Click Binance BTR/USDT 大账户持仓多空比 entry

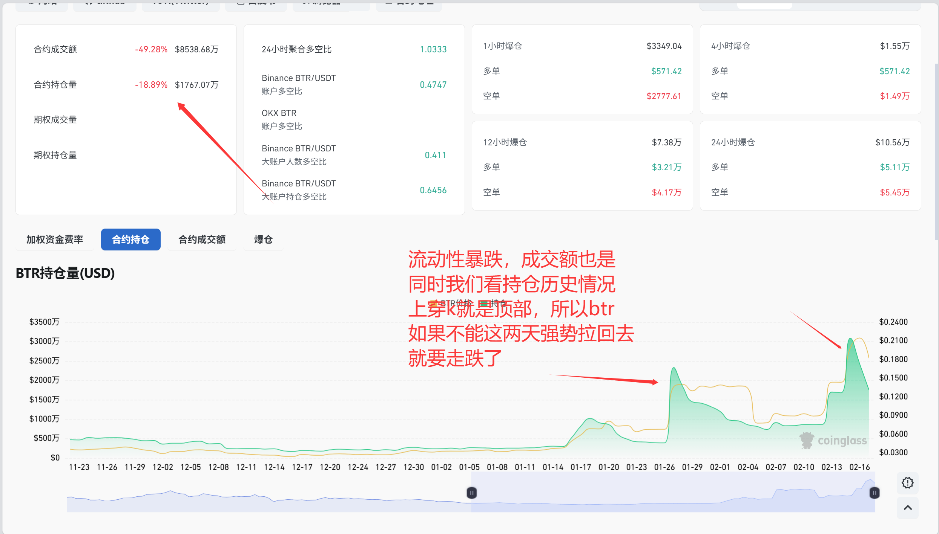point(299,190)
